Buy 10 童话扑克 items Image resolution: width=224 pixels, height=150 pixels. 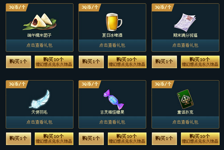coord(200,138)
